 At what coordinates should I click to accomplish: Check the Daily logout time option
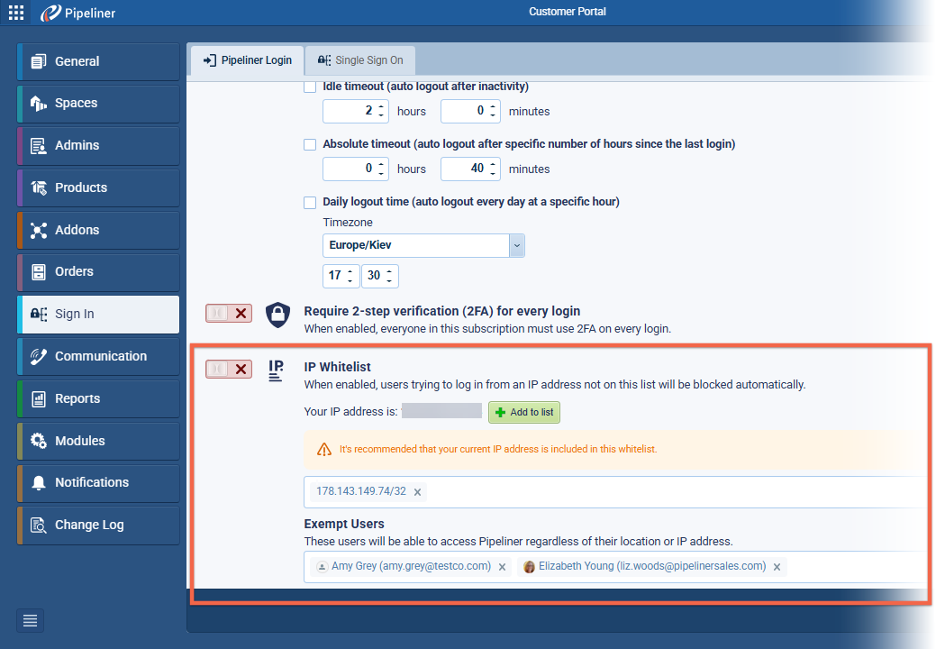pos(310,201)
